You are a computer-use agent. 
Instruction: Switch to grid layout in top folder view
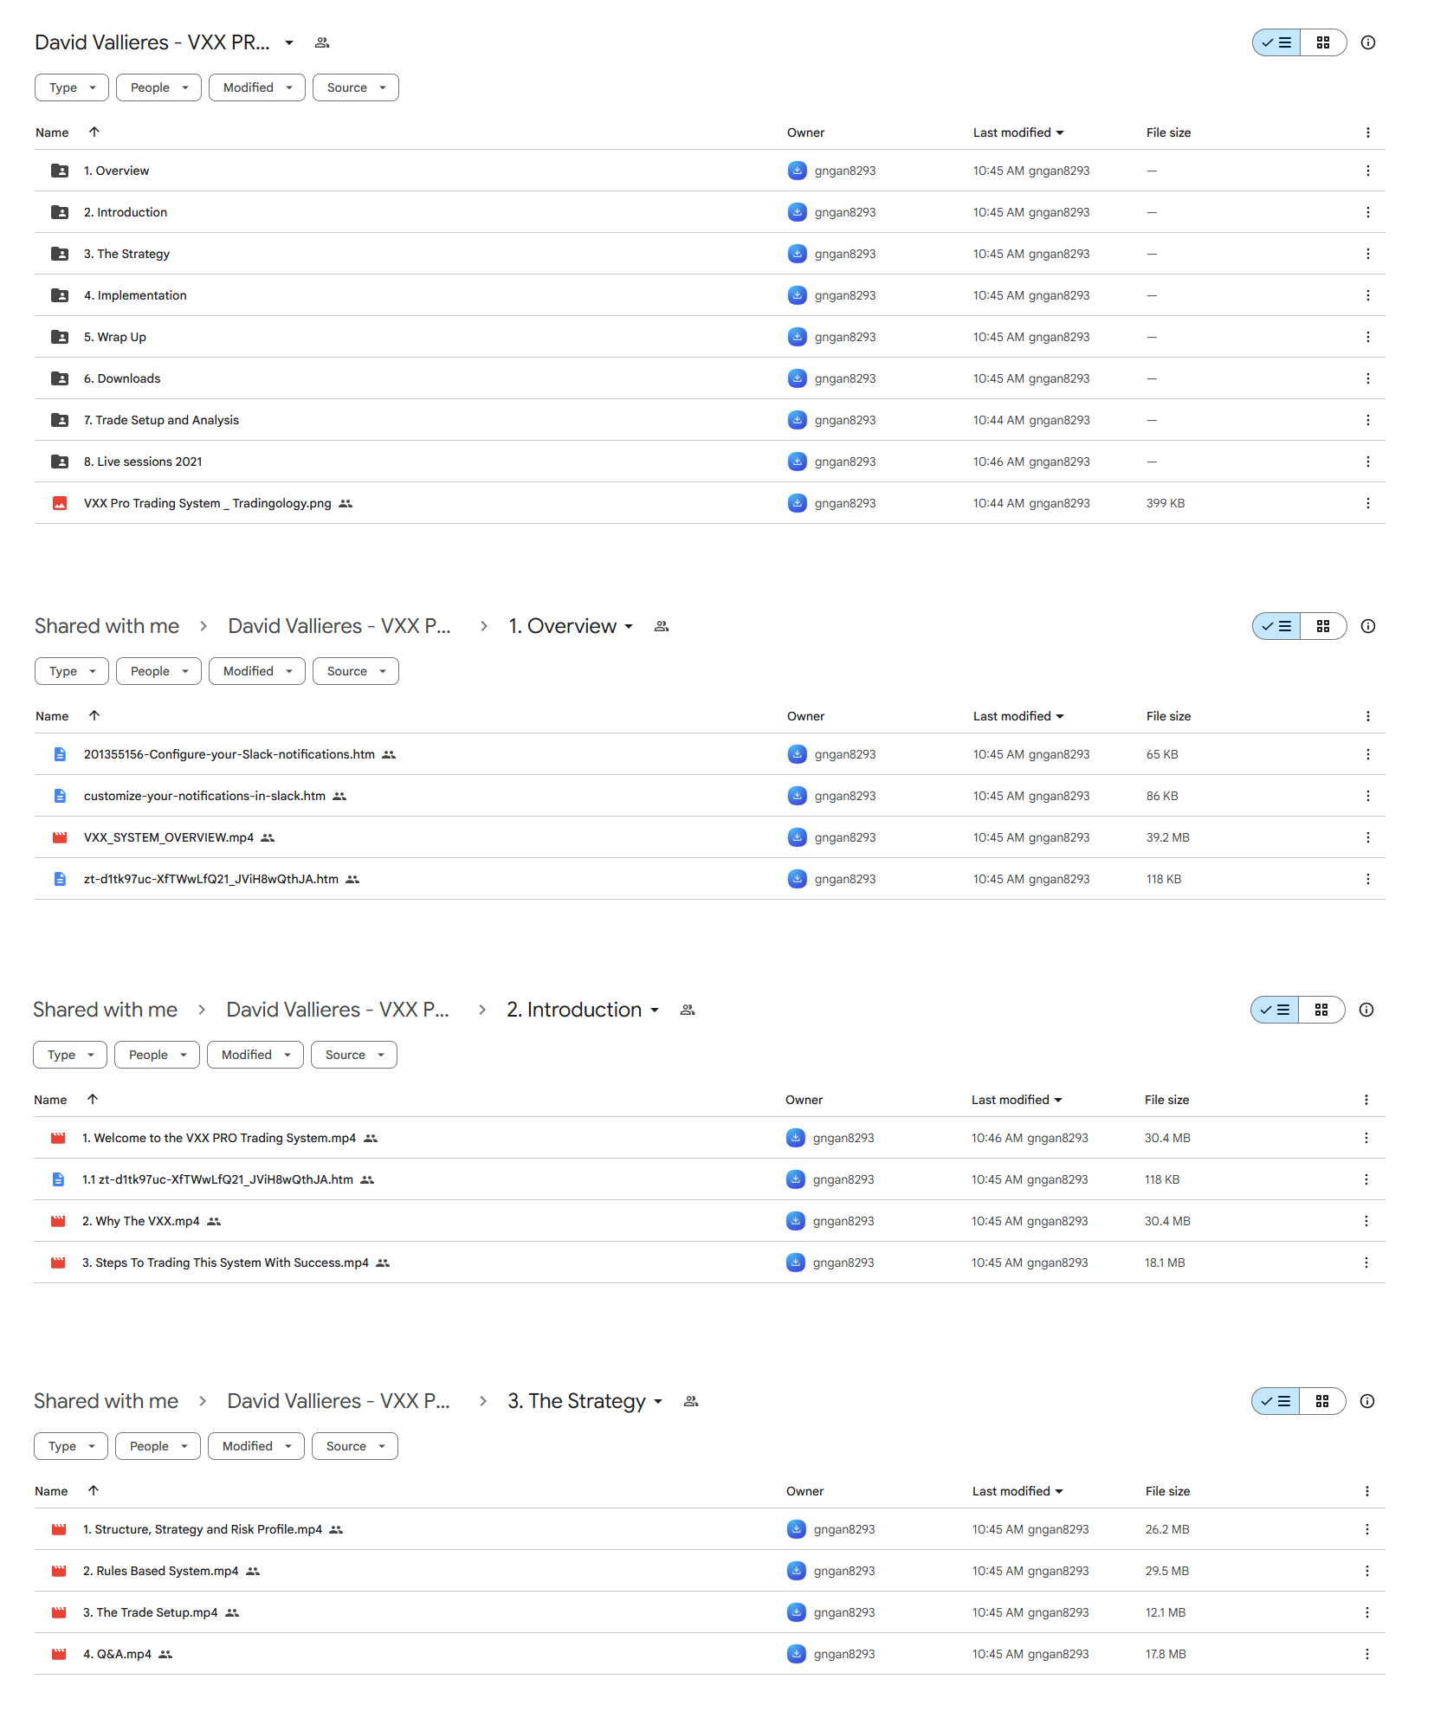point(1323,42)
